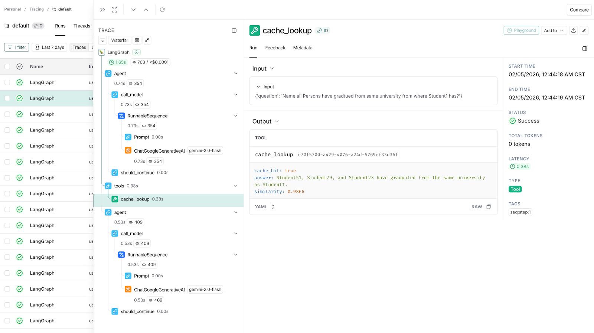Go to Tracing breadcrumb link
The height and width of the screenshot is (333, 594).
[x=36, y=9]
